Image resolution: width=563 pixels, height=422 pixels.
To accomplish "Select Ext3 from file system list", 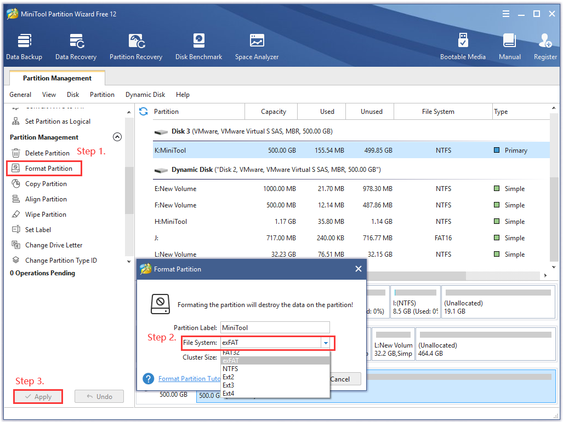I will coord(275,385).
